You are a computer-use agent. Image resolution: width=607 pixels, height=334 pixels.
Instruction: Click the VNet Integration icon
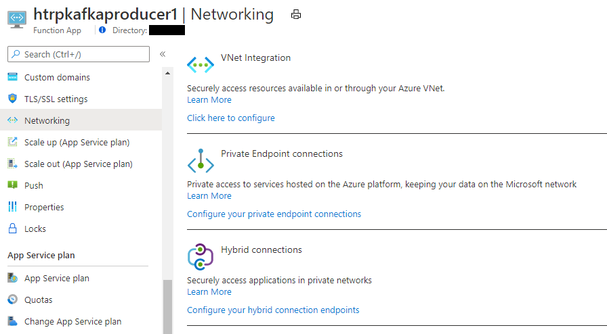[201, 65]
